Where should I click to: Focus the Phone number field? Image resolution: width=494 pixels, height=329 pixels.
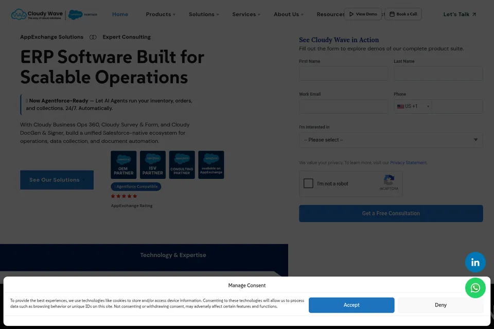457,106
